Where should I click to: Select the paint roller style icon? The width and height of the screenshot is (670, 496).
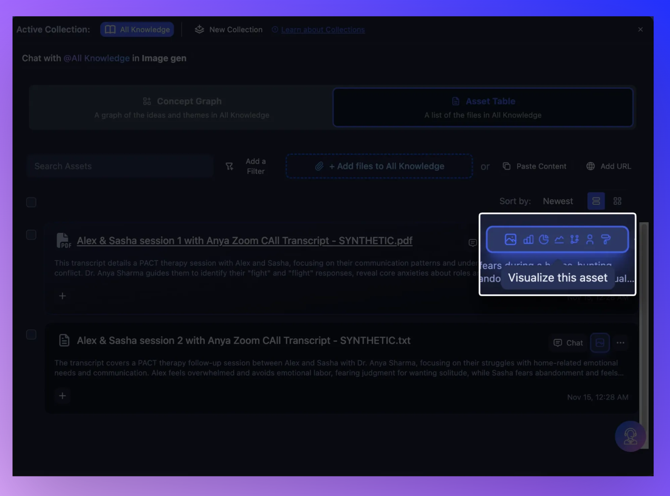[x=606, y=239]
